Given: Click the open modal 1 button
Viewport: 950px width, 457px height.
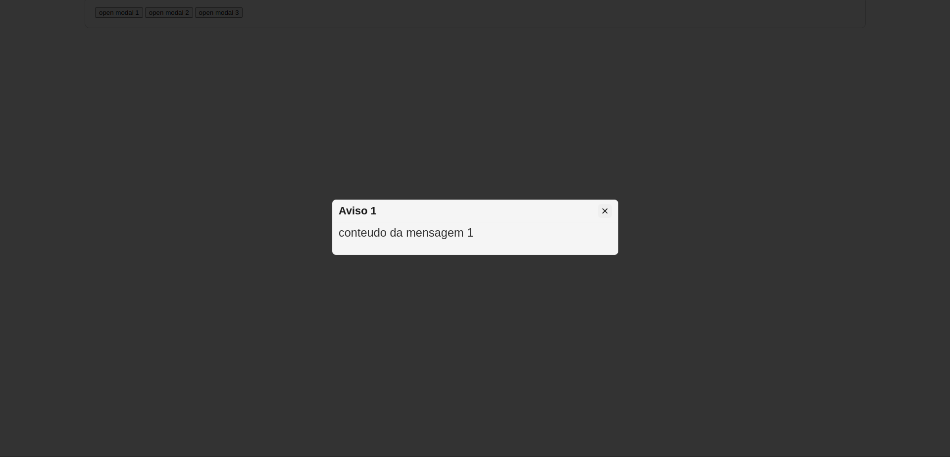Looking at the screenshot, I should 119,13.
